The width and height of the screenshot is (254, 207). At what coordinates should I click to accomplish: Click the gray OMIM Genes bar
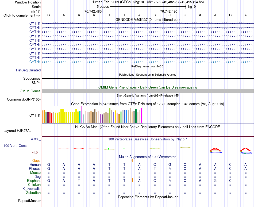[148, 91]
